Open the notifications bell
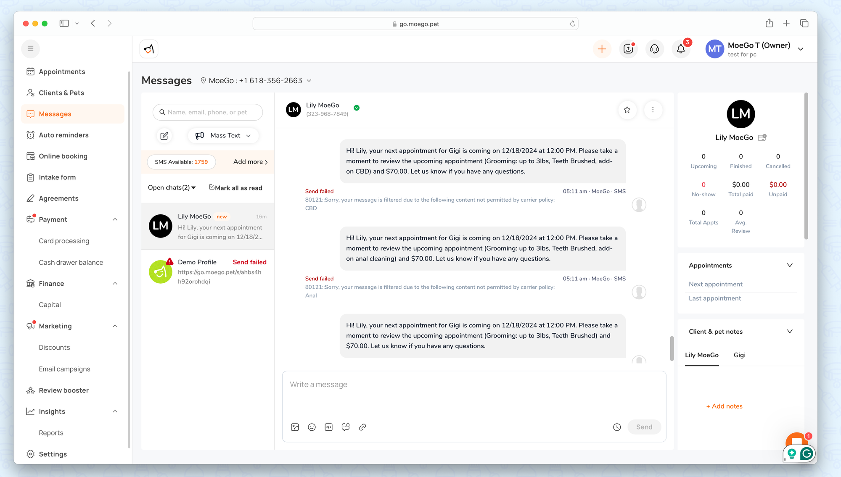The height and width of the screenshot is (477, 841). (x=681, y=49)
